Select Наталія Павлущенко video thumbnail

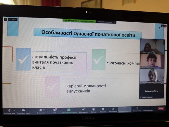click(152, 61)
